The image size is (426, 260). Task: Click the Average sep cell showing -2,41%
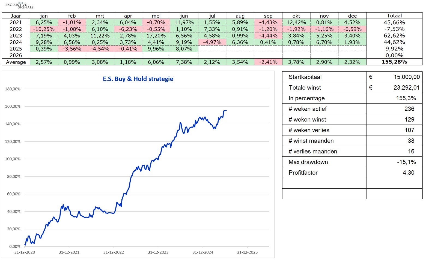(x=268, y=62)
